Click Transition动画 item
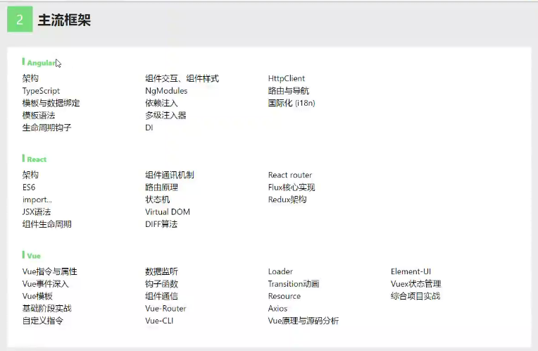Viewport: 538px width, 351px height. point(294,283)
